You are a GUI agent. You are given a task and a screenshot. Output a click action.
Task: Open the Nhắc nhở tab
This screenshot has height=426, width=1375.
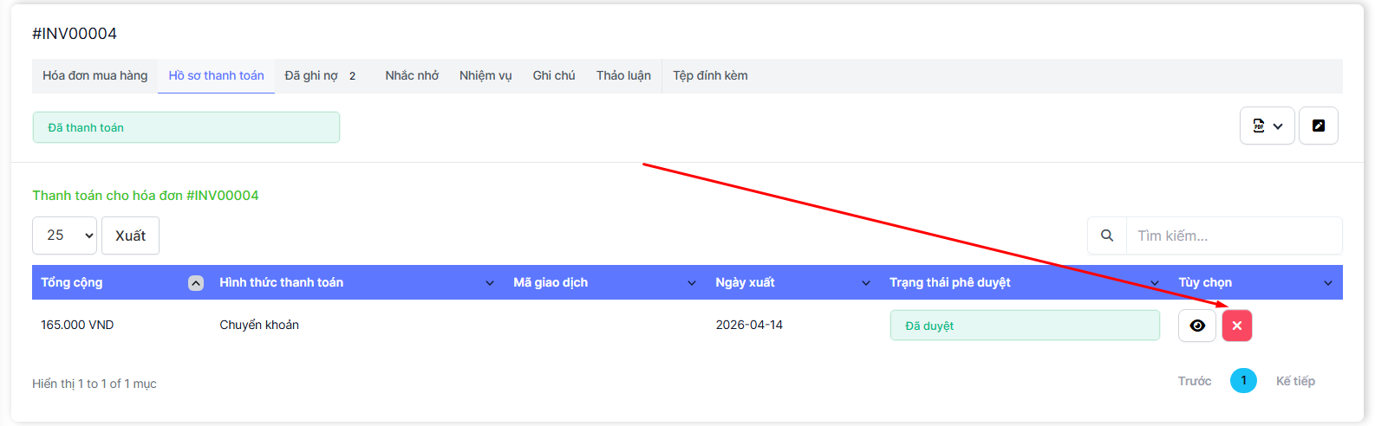(412, 76)
